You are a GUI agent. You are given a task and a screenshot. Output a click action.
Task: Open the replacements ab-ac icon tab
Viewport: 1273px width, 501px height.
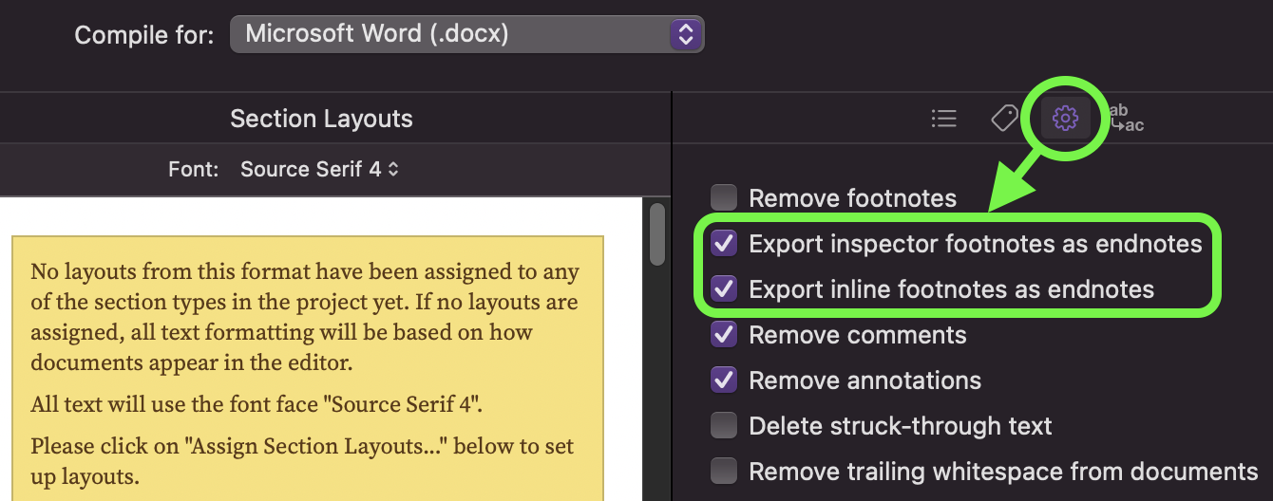1127,119
